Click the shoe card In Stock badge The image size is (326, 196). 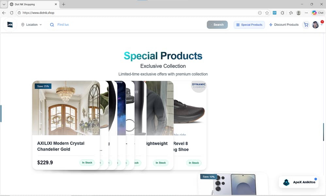pyautogui.click(x=194, y=163)
